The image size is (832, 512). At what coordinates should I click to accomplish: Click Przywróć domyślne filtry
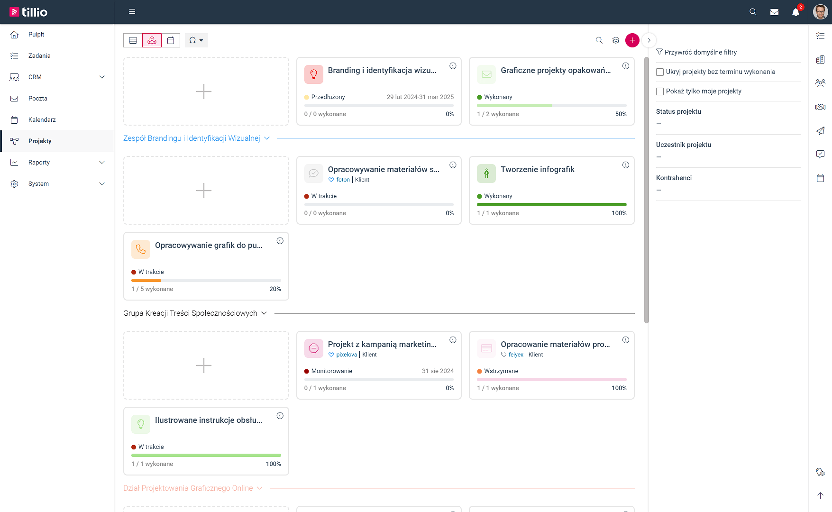pos(697,52)
